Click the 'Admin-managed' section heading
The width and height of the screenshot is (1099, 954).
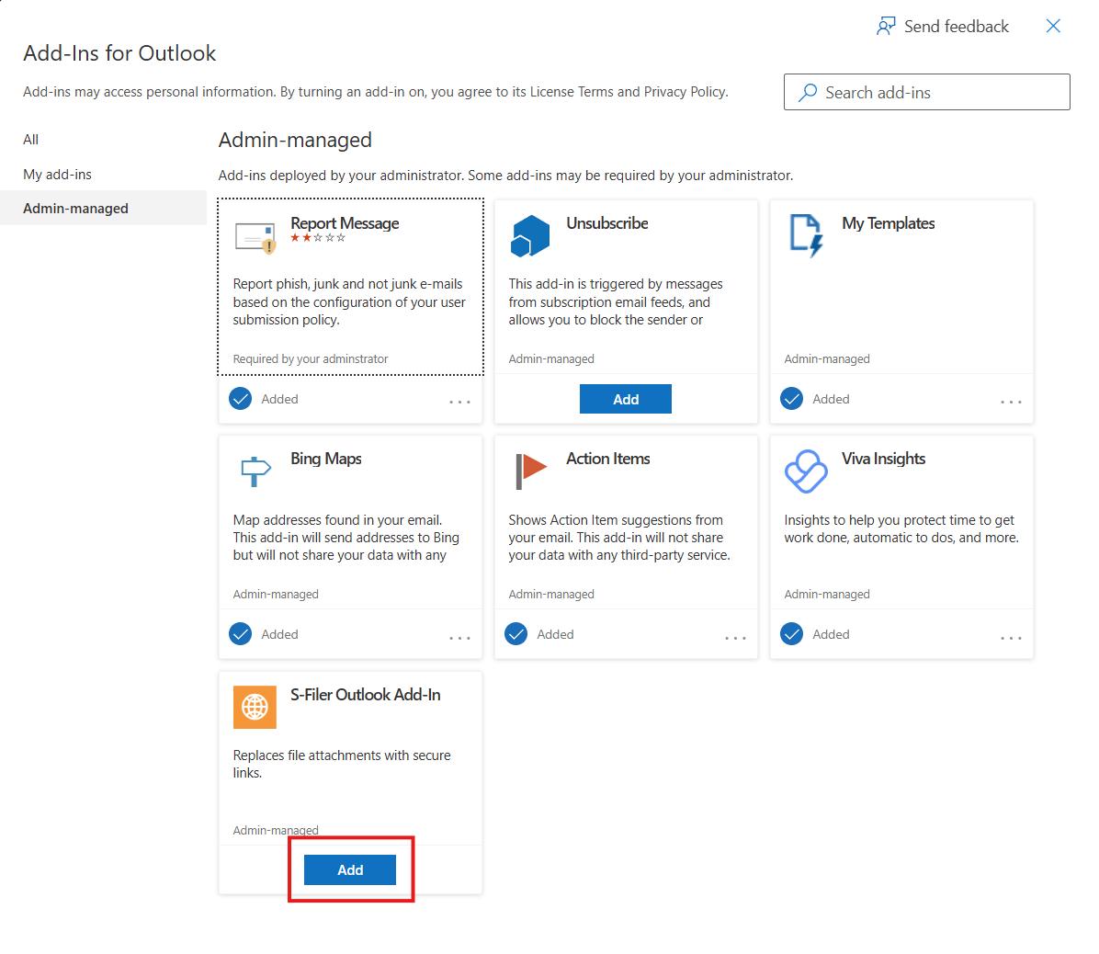295,141
